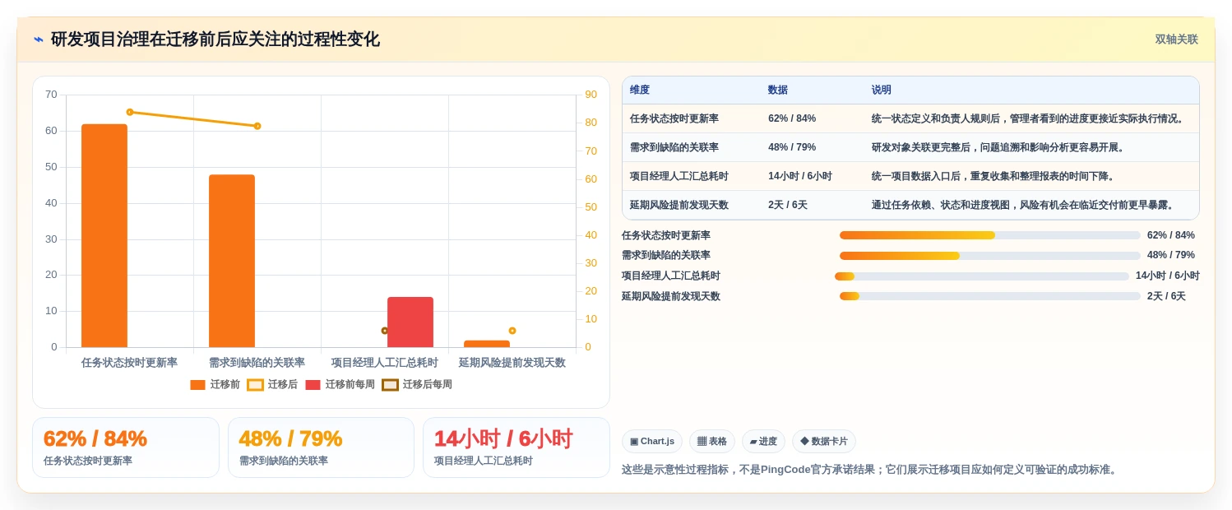Click description starting 通过任务依赖、状态和进度视图
Viewport: 1232px width, 510px height.
click(1025, 205)
